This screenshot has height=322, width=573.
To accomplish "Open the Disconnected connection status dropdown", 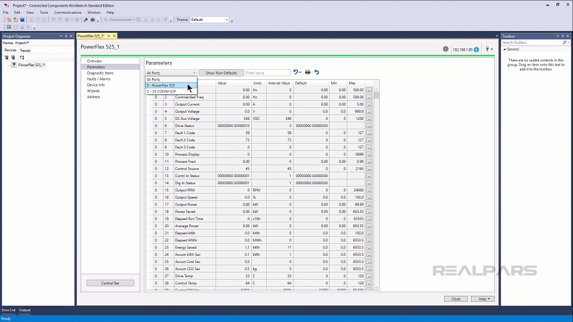I will pos(120,20).
